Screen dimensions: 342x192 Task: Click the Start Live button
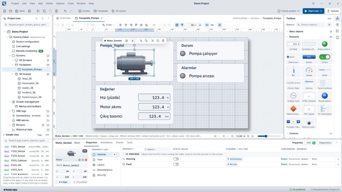coord(313,11)
